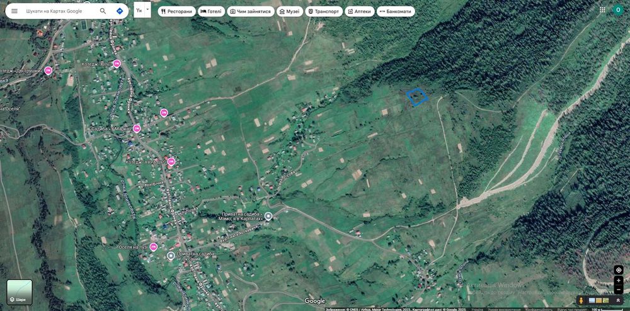Select the second orange imagery thumbnail
The image size is (630, 311).
coord(598,300)
